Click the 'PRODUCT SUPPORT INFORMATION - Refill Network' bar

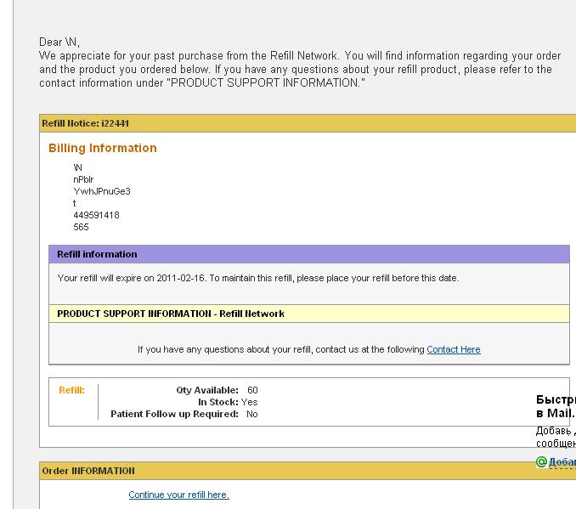[171, 314]
